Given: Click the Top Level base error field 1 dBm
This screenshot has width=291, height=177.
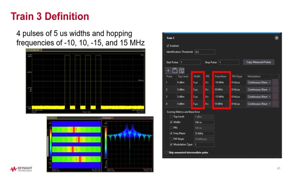Looking at the screenshot, I should coord(204,117).
